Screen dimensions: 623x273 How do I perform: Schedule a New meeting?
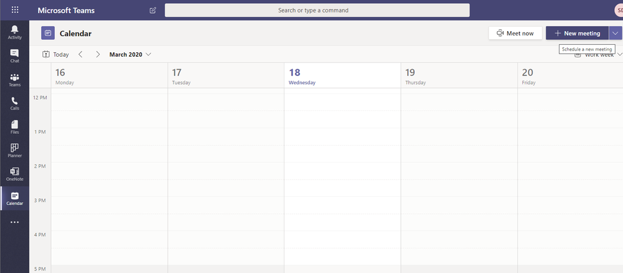[577, 34]
